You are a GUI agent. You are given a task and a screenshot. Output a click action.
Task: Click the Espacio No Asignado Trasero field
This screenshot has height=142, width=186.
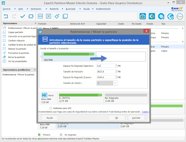(106, 77)
